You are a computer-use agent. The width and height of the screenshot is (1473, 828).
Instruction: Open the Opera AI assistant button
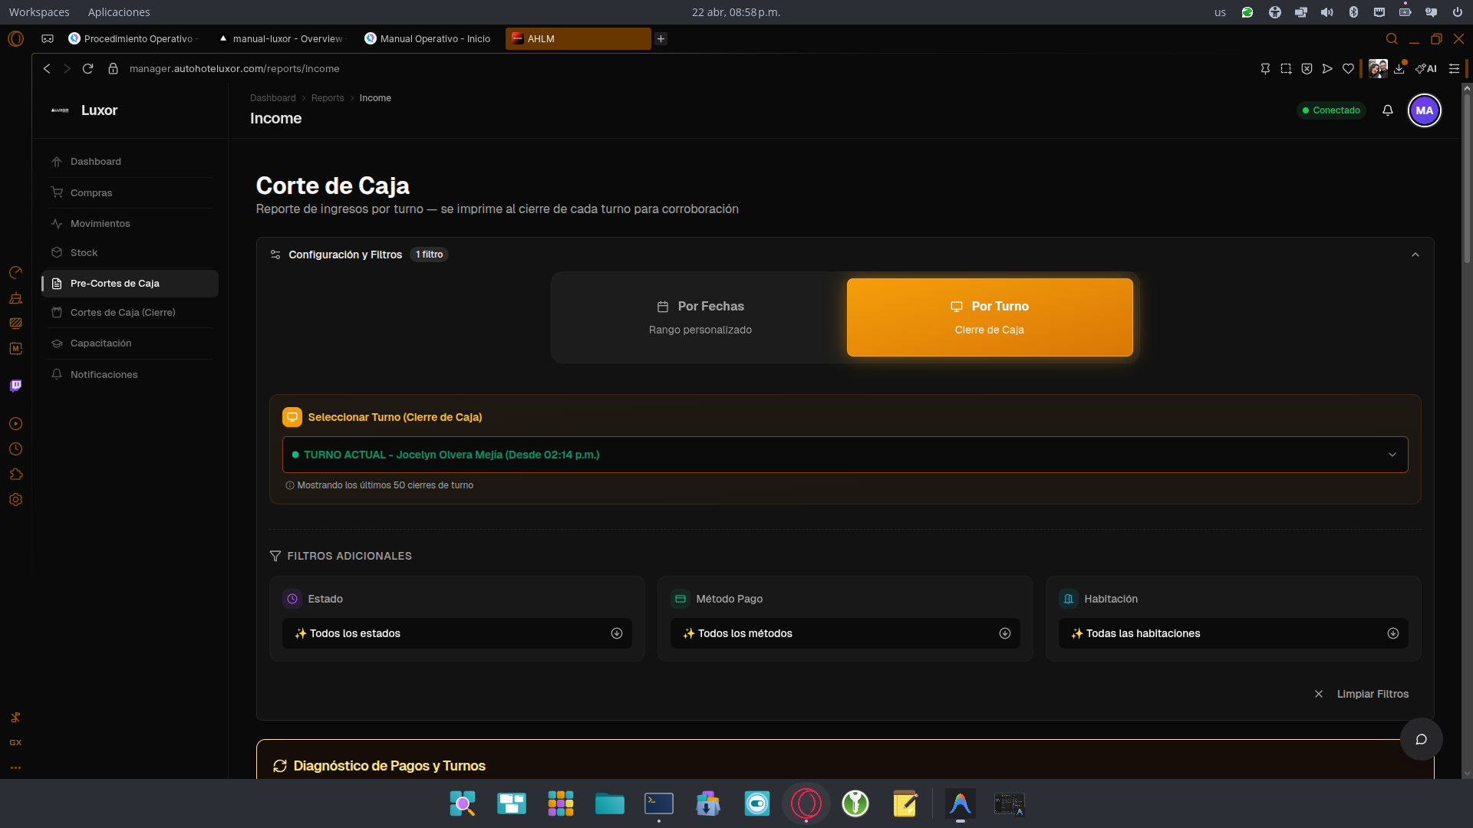click(1426, 68)
